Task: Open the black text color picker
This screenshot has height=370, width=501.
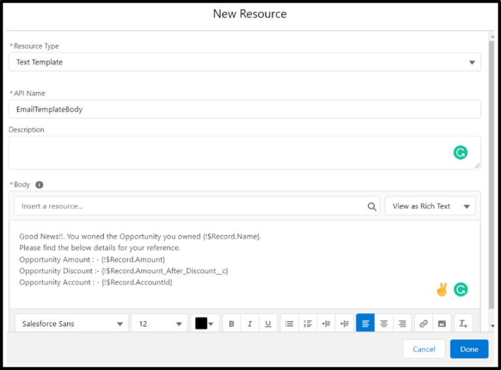Action: point(204,324)
